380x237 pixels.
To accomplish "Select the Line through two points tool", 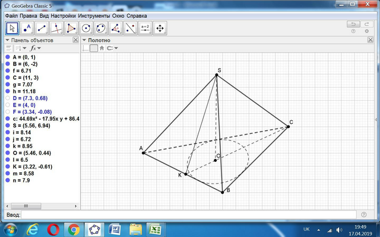I will pos(42,28).
